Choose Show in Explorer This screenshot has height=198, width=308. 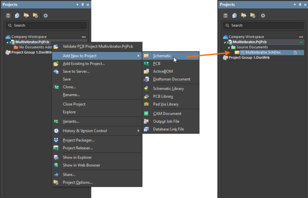pos(97,157)
